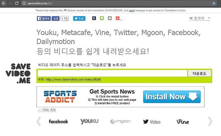Viewport: 221px width, 136px height.
Task: Show next sites with right carousel arrow
Action: point(210,121)
